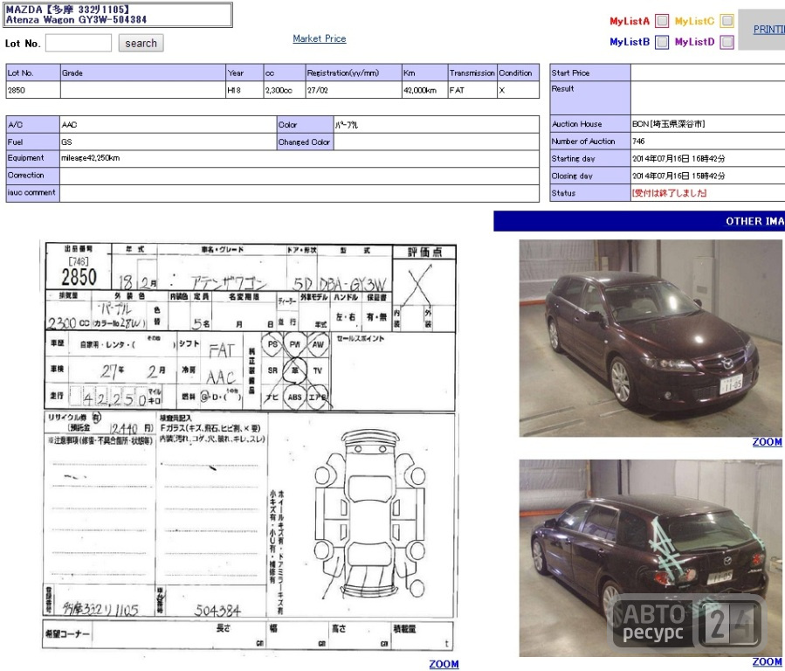
Task: Tick the MyListD checkbox
Action: click(x=726, y=42)
